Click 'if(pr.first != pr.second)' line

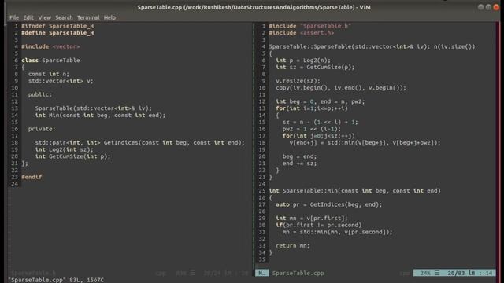319,226
